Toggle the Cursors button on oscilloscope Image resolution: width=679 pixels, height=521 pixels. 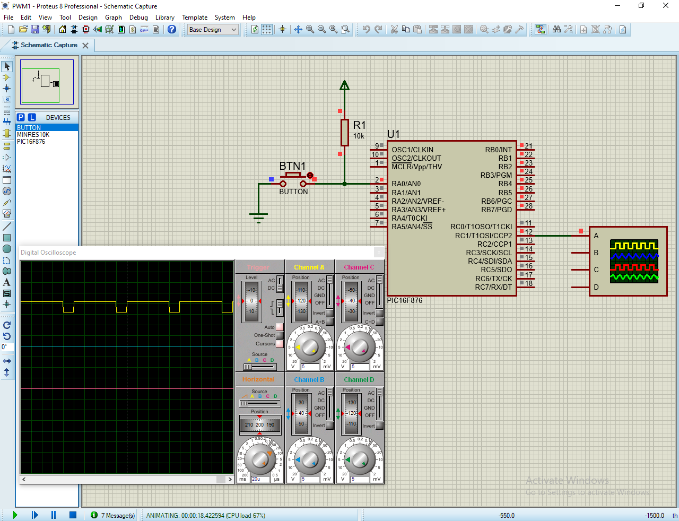click(280, 344)
